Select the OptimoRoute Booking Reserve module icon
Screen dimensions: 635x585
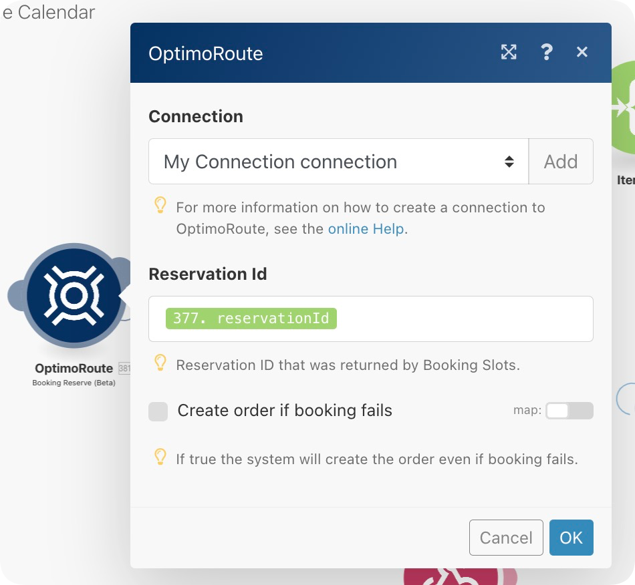pyautogui.click(x=72, y=295)
